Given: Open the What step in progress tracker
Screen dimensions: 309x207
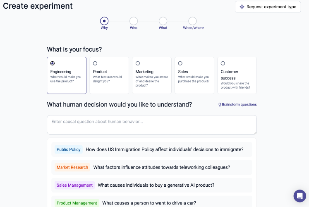Looking at the screenshot, I should click(163, 21).
